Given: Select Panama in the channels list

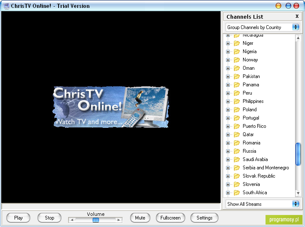Looking at the screenshot, I should click(251, 85).
